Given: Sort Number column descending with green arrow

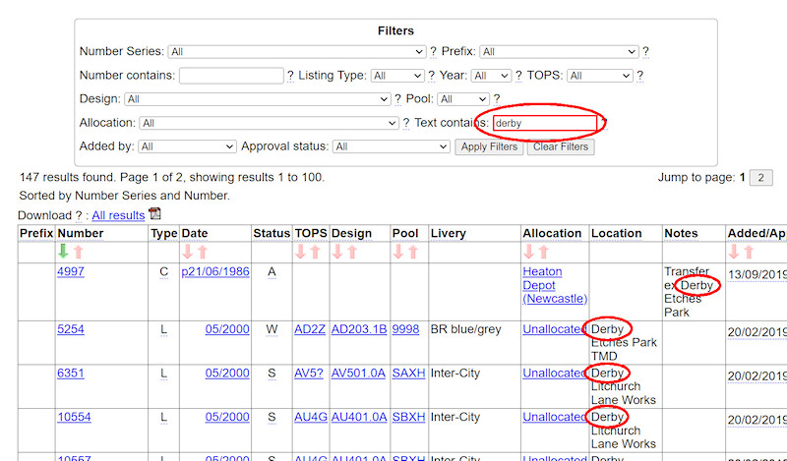Looking at the screenshot, I should pos(63,253).
